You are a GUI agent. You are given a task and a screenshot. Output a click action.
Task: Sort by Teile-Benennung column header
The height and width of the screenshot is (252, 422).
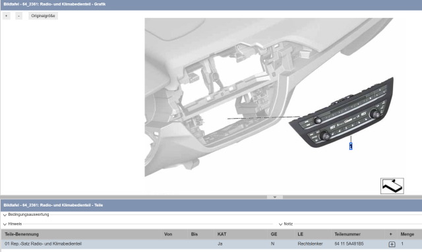pyautogui.click(x=22, y=234)
